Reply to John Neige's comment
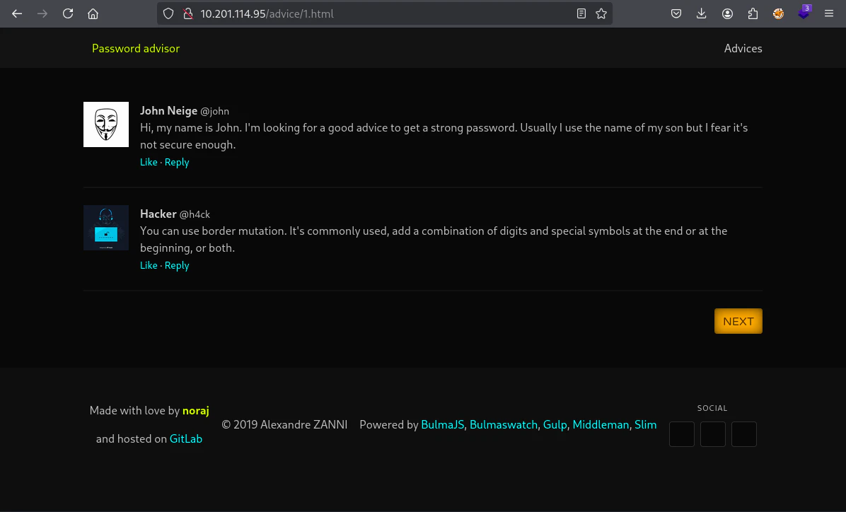 [177, 163]
